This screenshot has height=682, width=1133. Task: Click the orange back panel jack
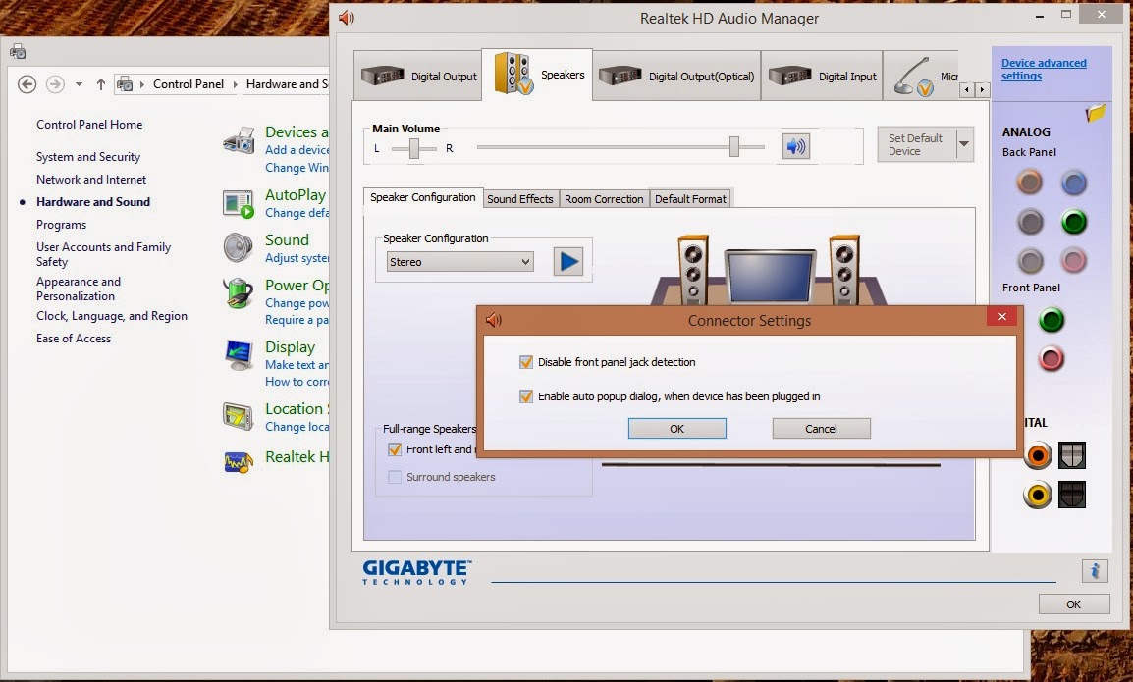tap(1030, 183)
